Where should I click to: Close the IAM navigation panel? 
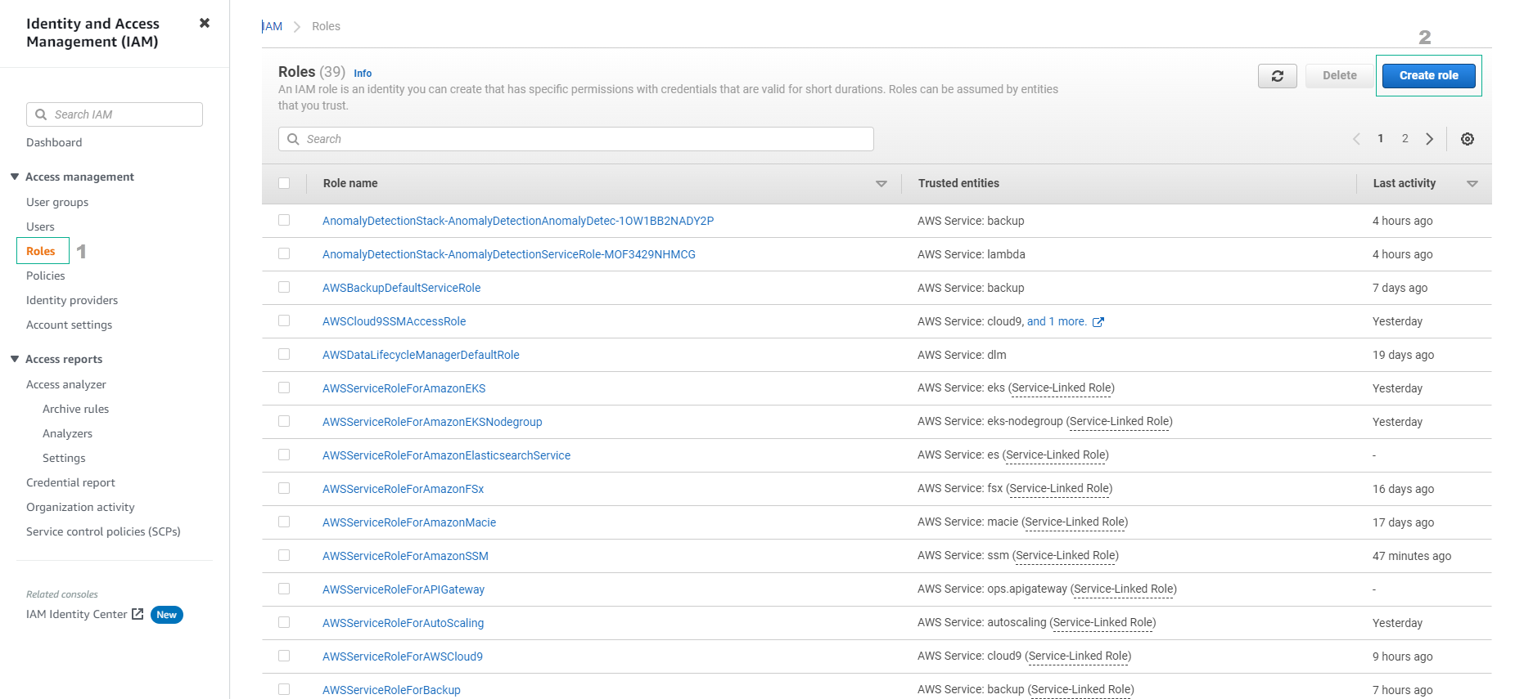tap(205, 23)
